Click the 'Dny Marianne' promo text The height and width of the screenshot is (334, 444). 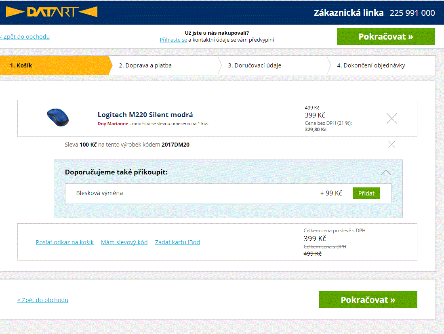coord(113,124)
